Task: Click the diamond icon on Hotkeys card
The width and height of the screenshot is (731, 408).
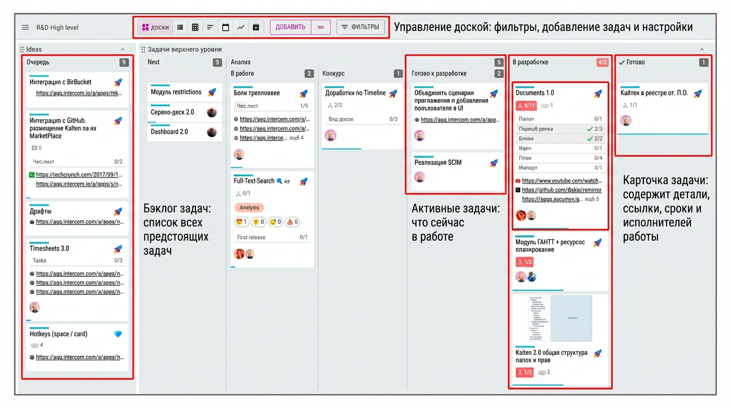Action: 118,334
